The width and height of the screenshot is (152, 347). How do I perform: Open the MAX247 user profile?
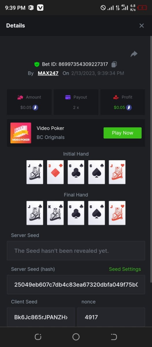coord(48,73)
